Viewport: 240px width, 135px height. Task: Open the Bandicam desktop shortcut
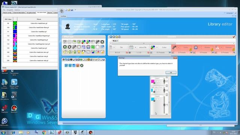point(14,109)
